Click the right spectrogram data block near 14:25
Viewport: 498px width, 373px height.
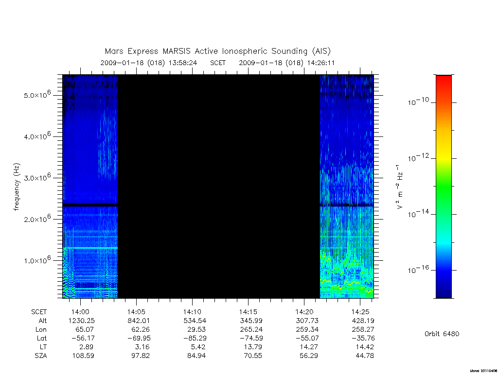click(346, 186)
